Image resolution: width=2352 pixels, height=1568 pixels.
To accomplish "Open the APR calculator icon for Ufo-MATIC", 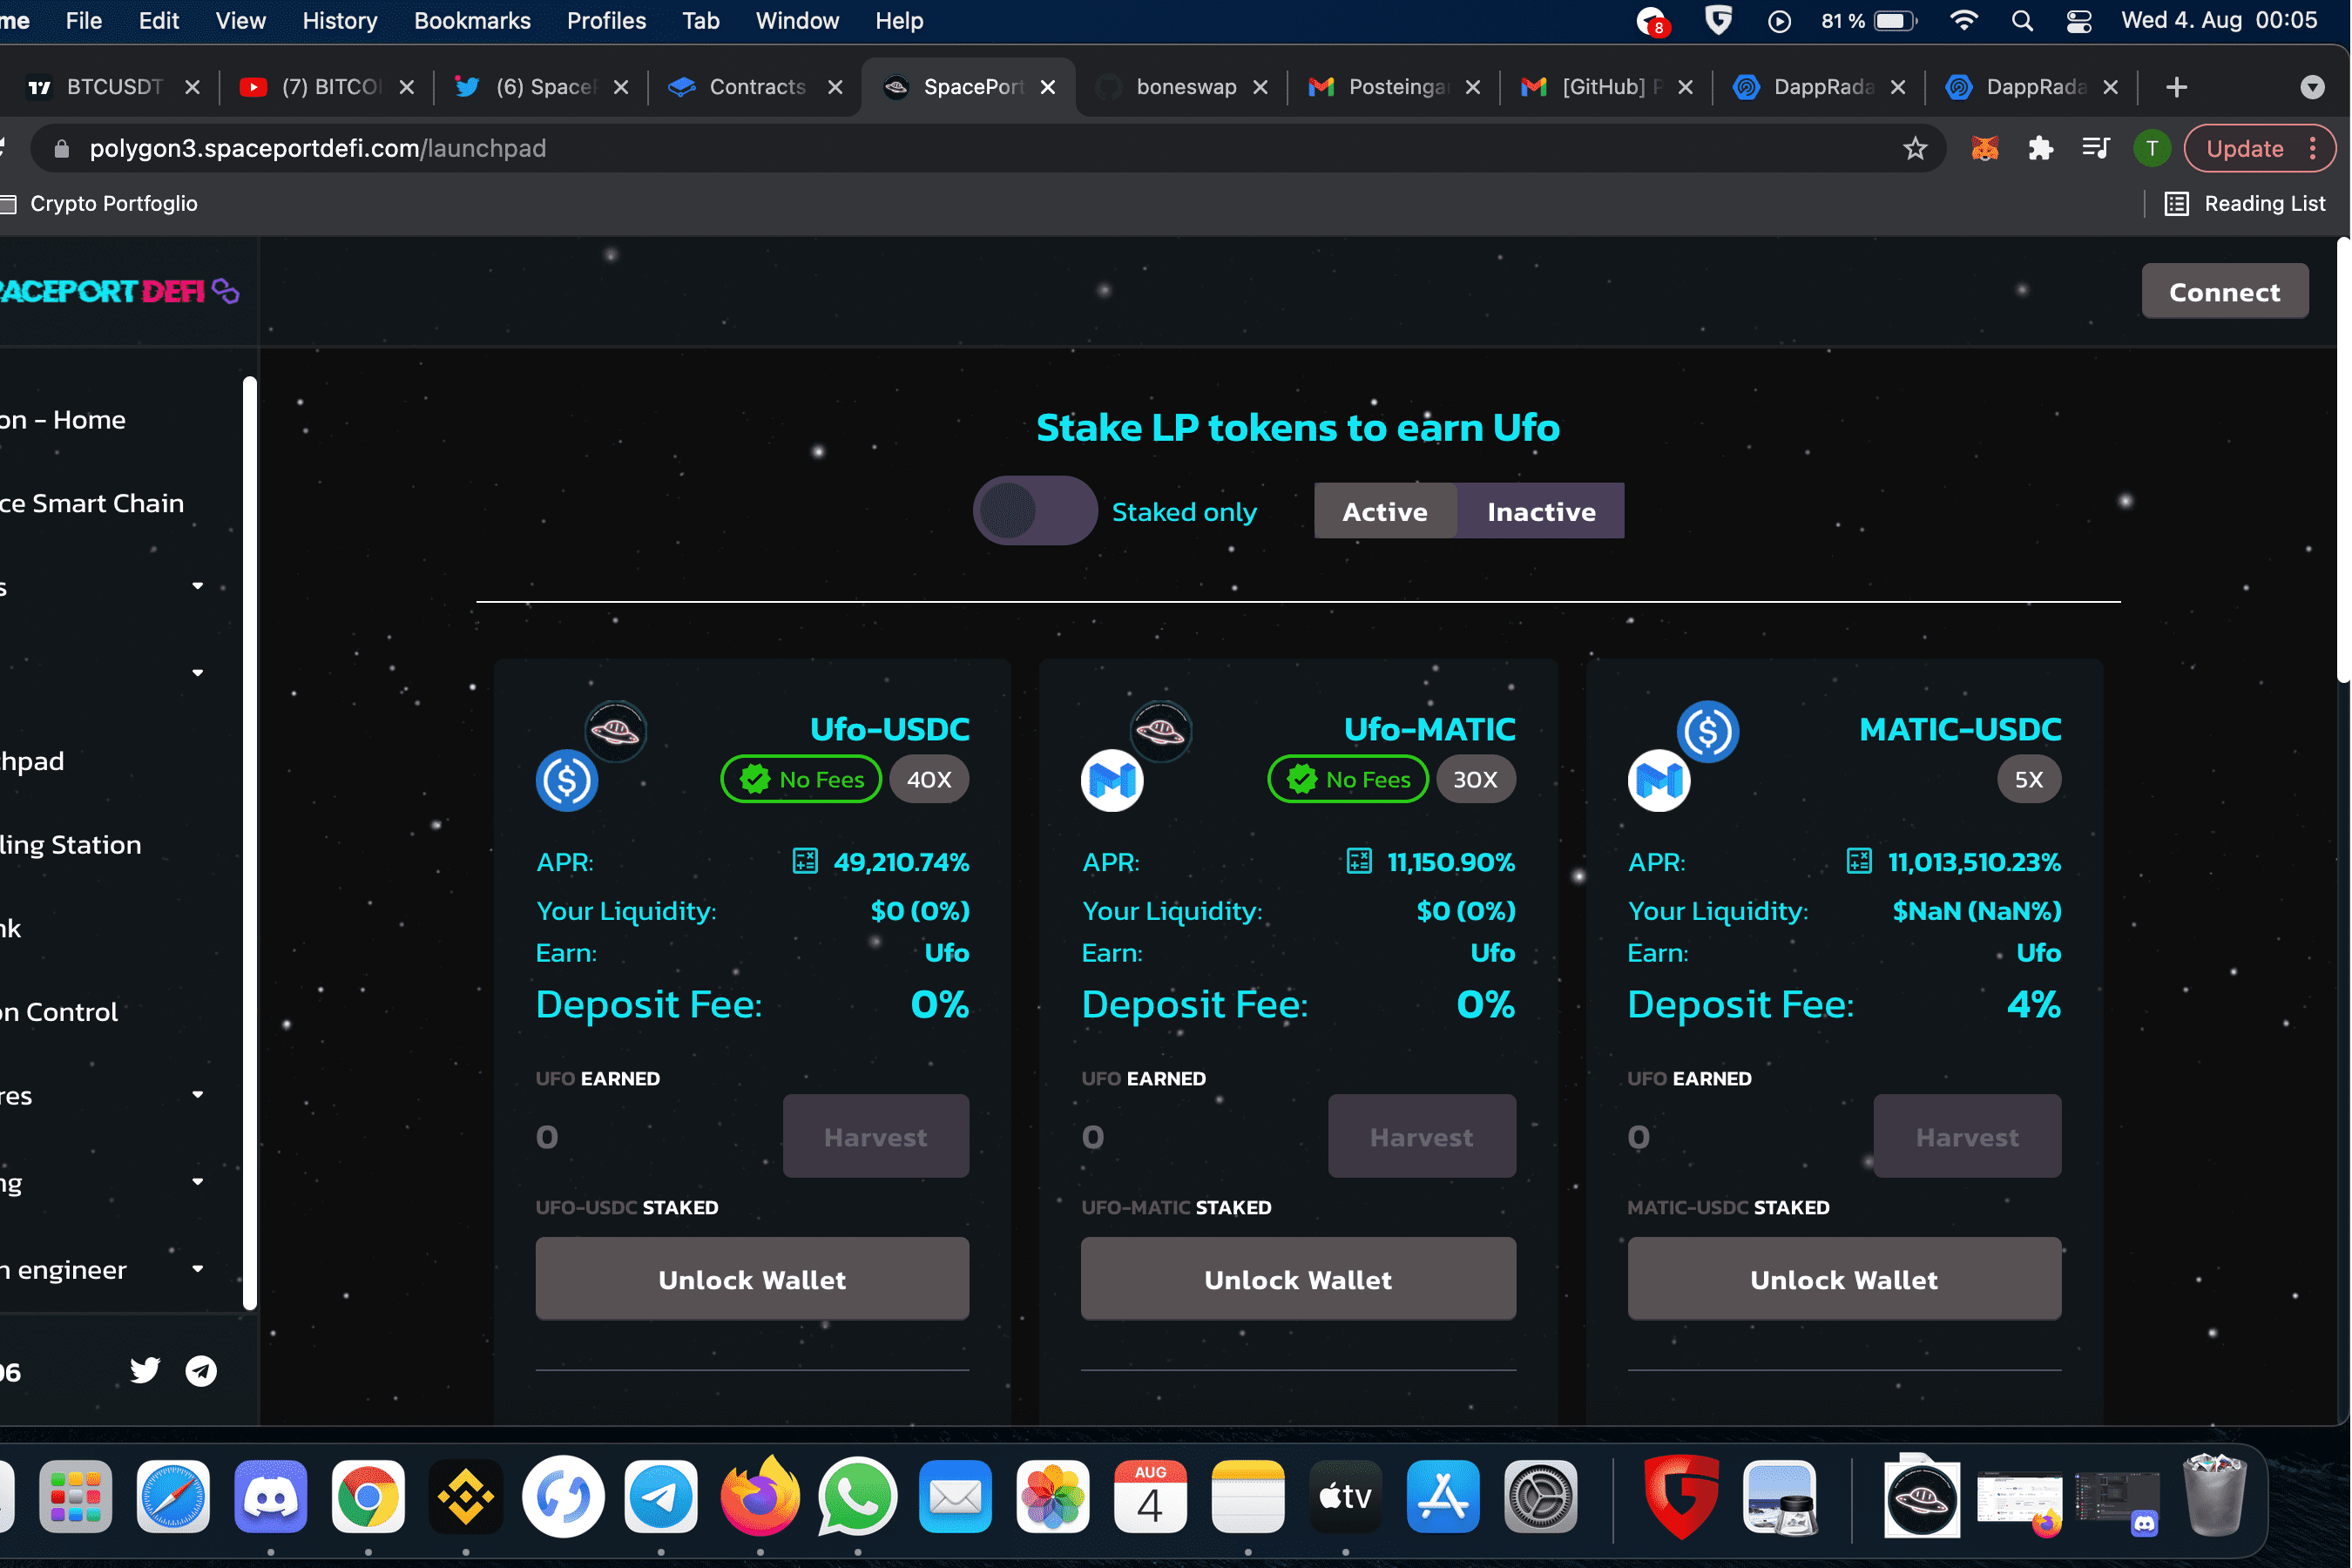I will click(1359, 861).
